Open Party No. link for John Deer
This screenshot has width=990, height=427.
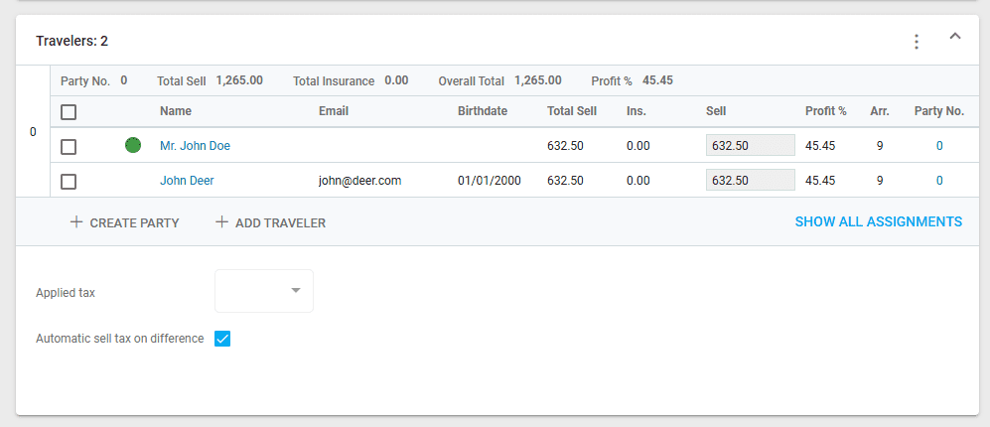(x=939, y=181)
